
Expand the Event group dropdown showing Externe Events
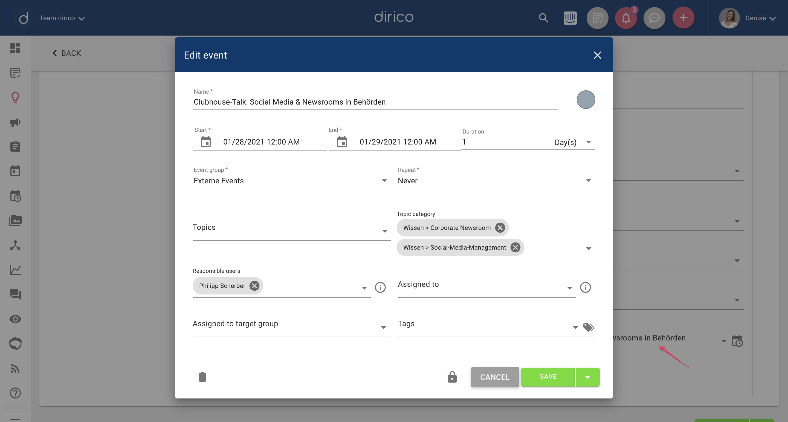tap(384, 180)
